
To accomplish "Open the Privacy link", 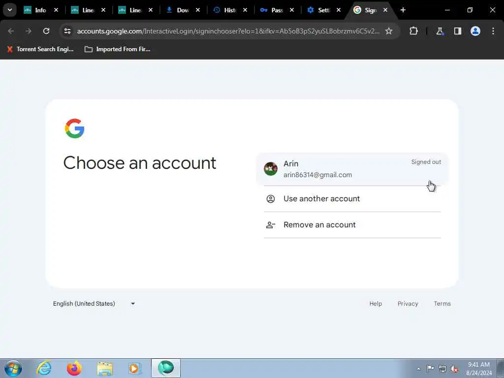I will click(x=408, y=303).
